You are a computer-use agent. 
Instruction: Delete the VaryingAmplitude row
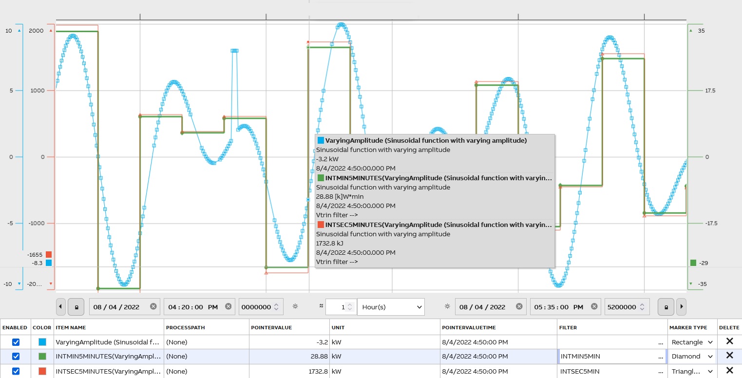click(729, 341)
